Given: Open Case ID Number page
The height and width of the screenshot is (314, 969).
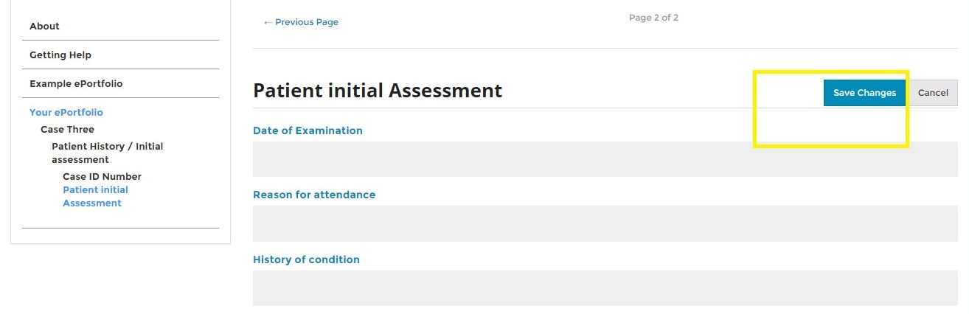Looking at the screenshot, I should pos(102,176).
